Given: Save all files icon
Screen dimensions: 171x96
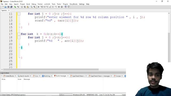Looking at the screenshot, I should 11,7.
